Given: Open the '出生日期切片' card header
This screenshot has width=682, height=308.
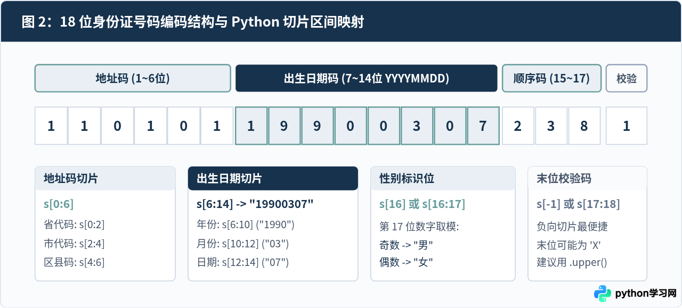Looking at the screenshot, I should pos(273,178).
